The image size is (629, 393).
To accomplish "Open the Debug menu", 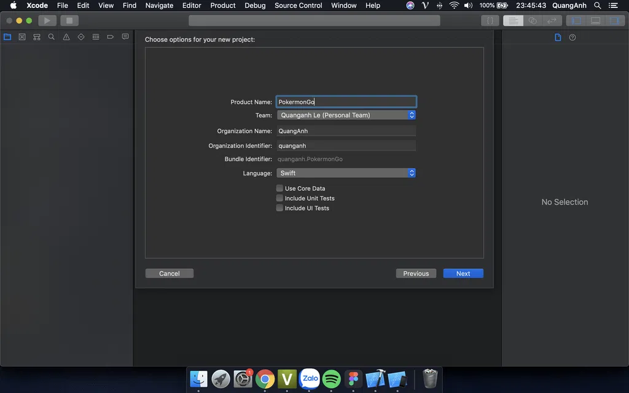I will (255, 6).
